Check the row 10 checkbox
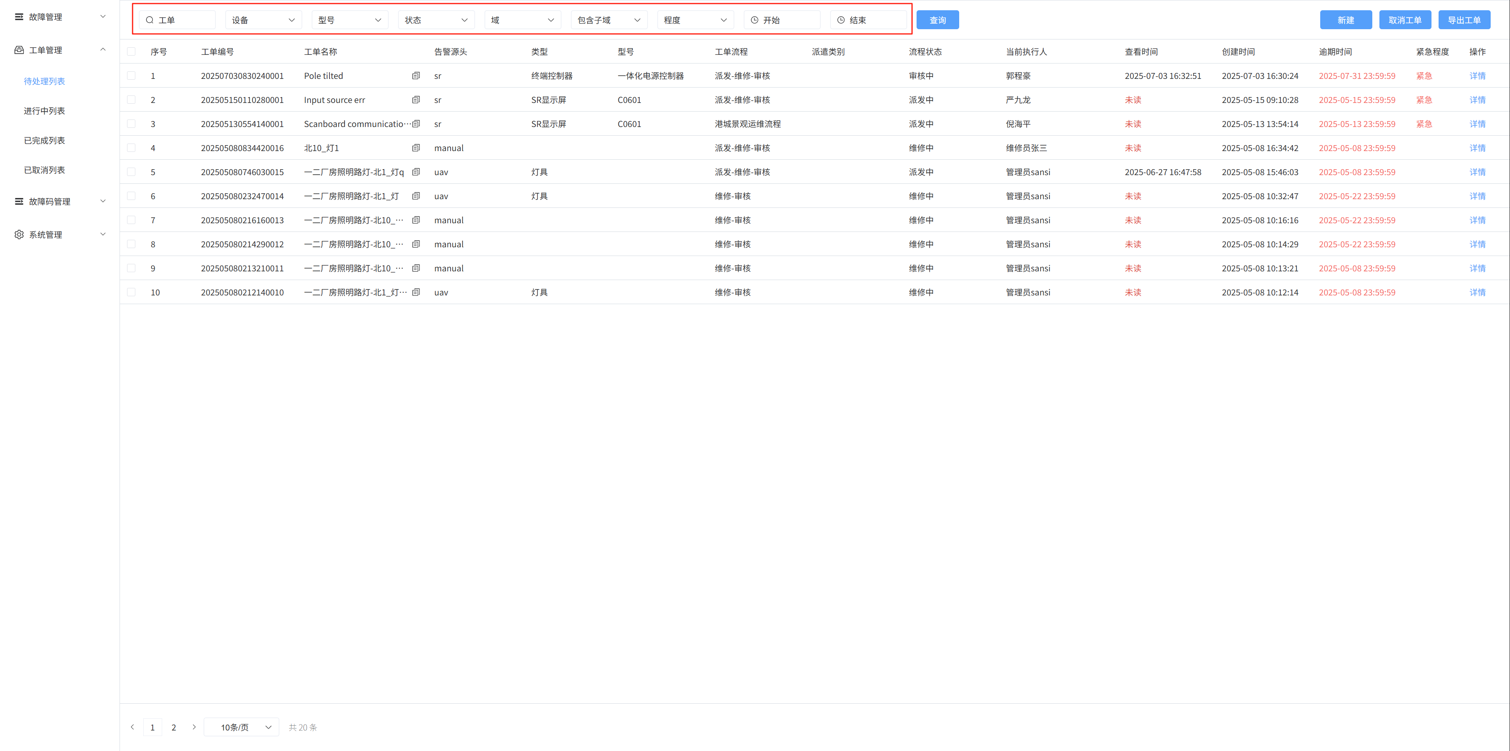This screenshot has height=751, width=1510. (x=131, y=292)
